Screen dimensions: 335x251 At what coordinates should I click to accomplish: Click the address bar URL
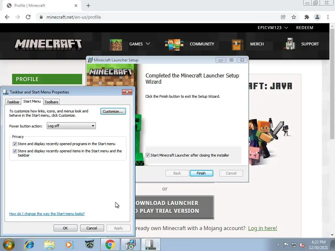click(74, 17)
